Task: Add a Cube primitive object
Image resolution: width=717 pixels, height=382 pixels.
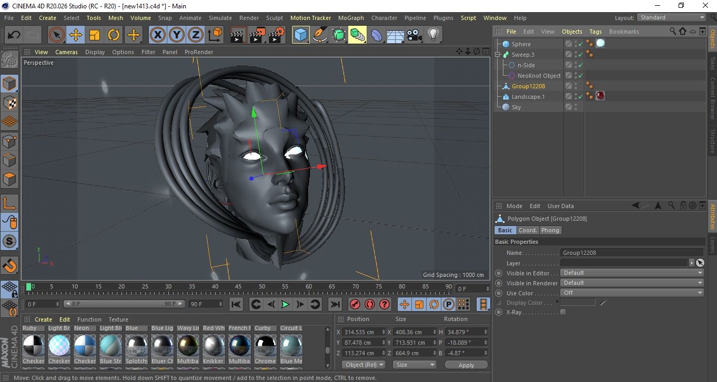Action: point(301,35)
